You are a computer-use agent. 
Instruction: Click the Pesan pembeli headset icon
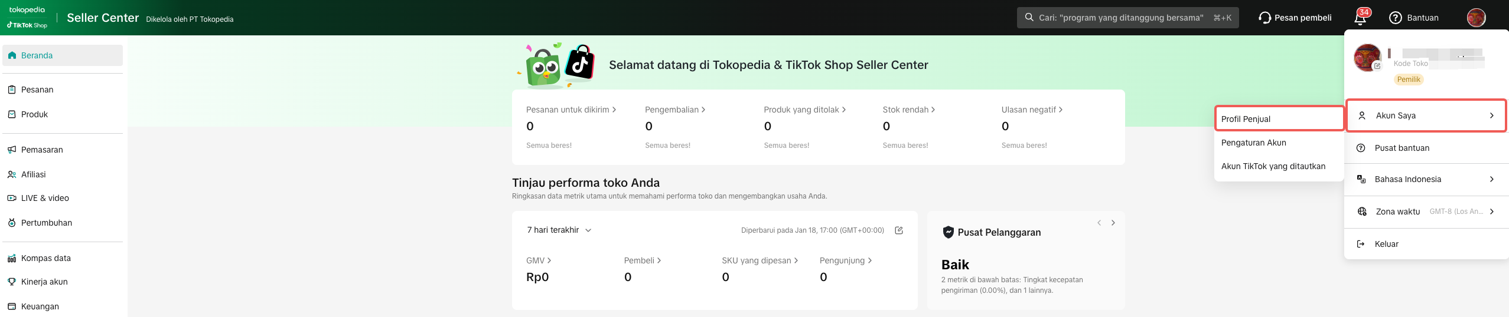1264,18
